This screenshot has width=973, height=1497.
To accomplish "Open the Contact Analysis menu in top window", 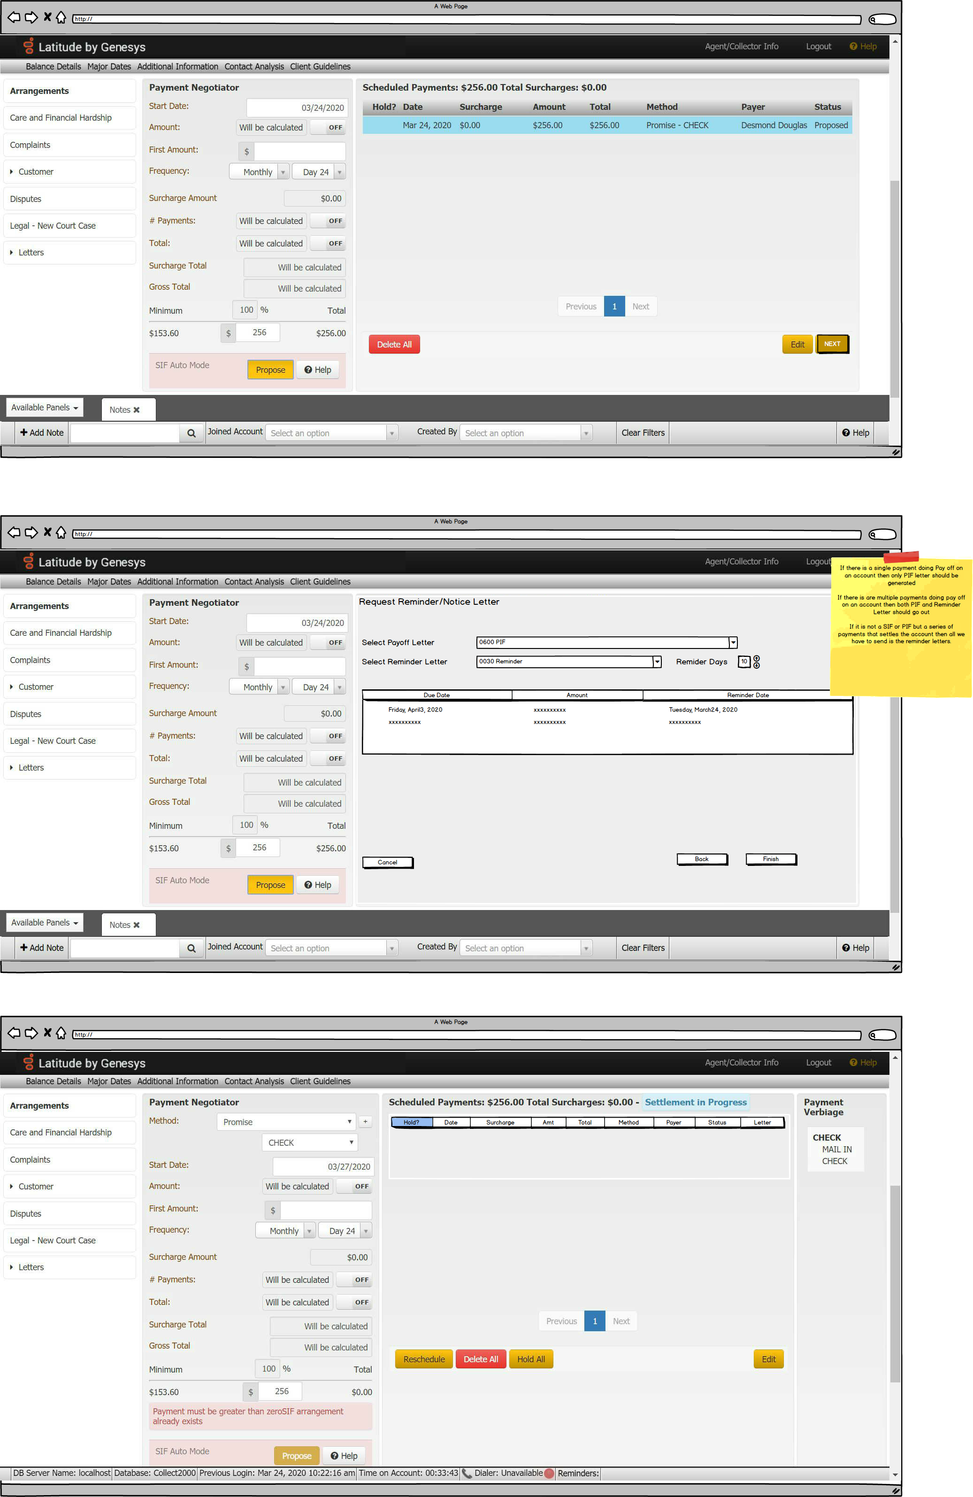I will point(254,67).
